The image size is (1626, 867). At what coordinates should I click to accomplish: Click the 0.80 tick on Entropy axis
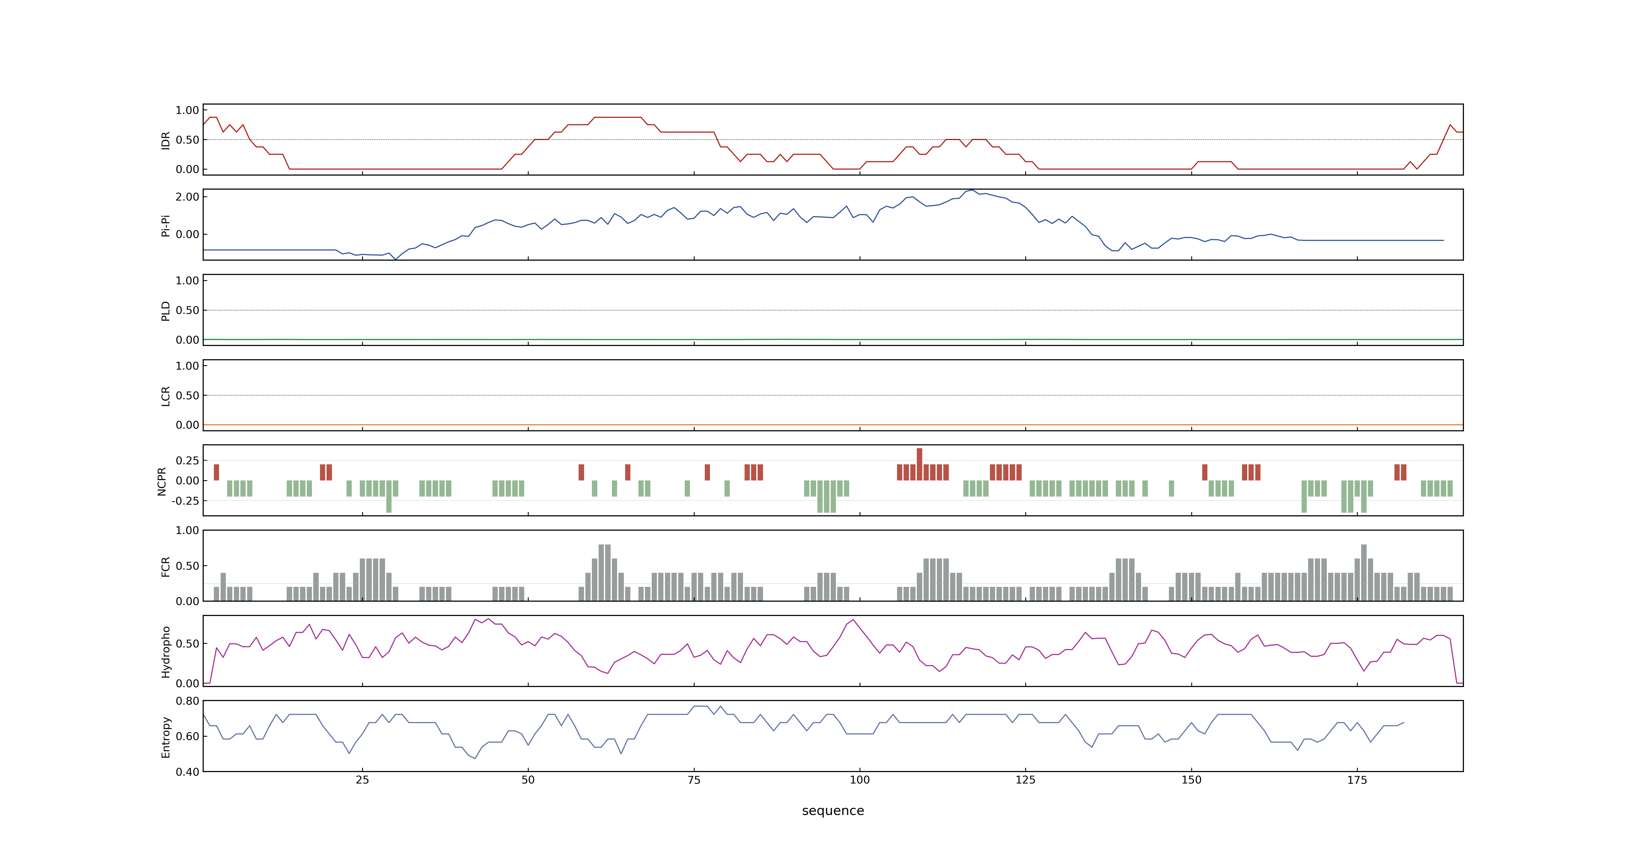pos(188,701)
